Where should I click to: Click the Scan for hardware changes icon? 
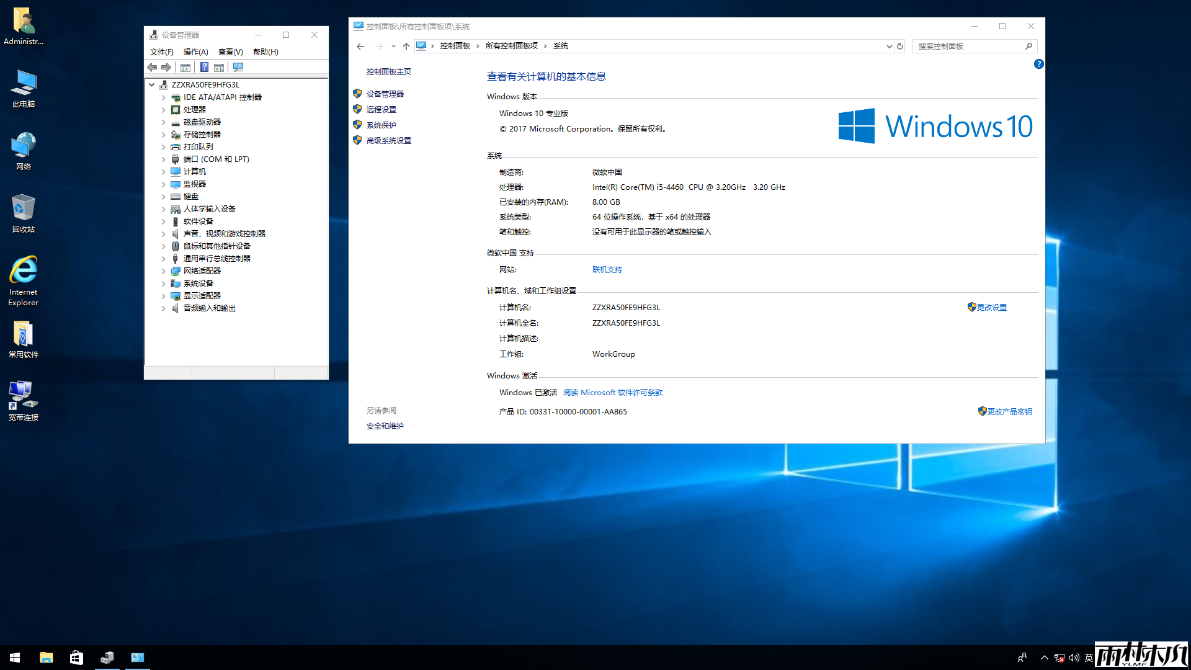pyautogui.click(x=238, y=67)
